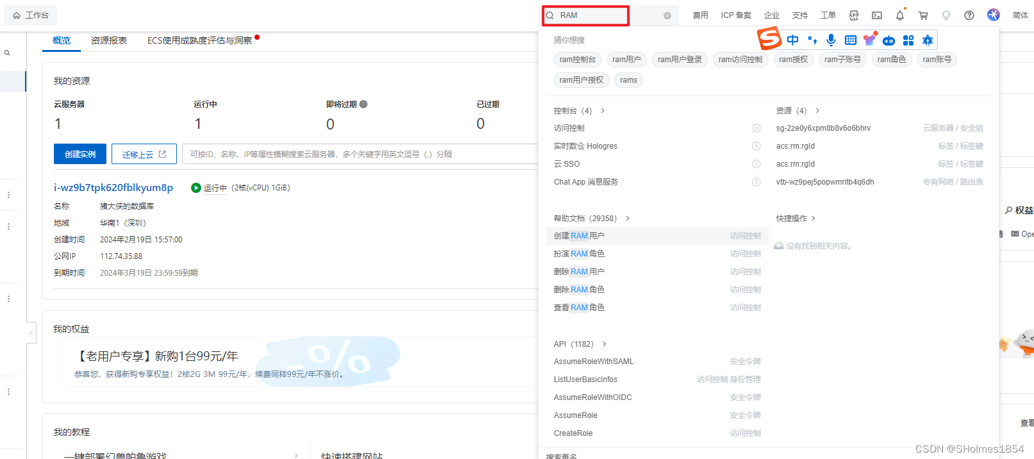Select the rams suggestion chip

click(x=629, y=80)
